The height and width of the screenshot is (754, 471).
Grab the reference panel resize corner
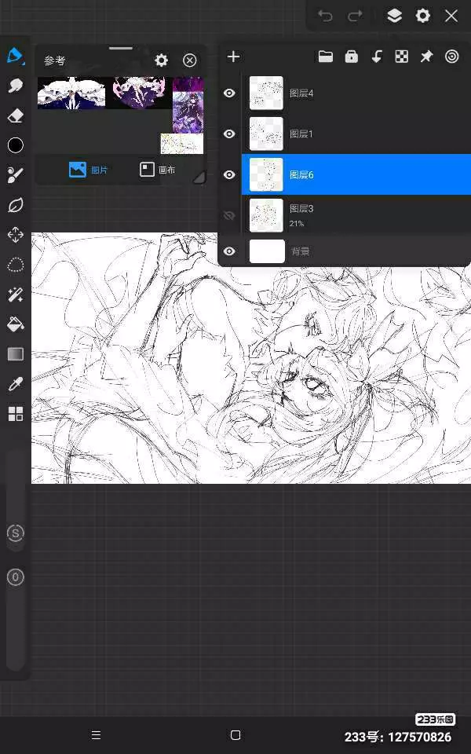pyautogui.click(x=199, y=178)
